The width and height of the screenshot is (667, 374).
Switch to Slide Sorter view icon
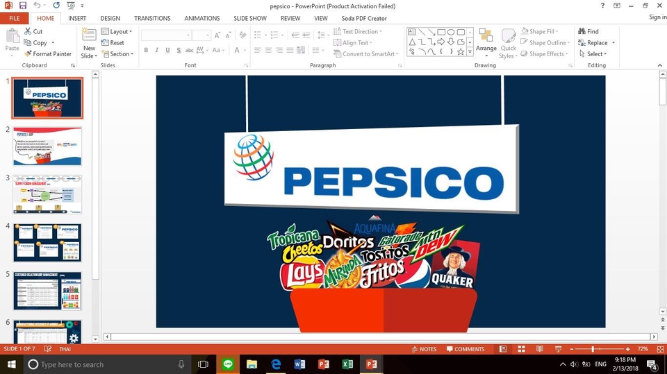[x=521, y=349]
